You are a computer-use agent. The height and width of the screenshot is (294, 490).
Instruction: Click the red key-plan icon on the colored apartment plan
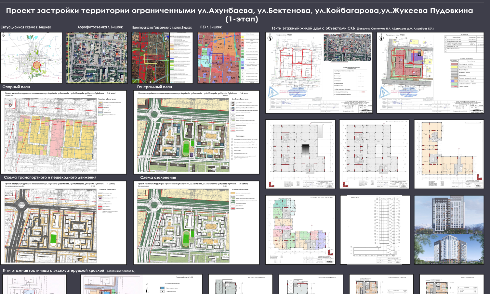tap(330, 253)
